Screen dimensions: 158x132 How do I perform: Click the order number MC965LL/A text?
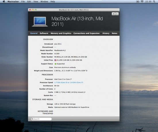[x=71, y=57]
